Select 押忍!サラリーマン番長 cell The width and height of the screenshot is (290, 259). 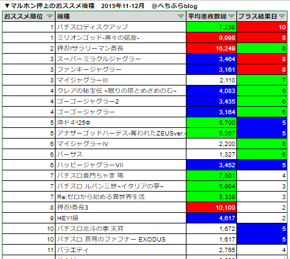click(x=120, y=48)
